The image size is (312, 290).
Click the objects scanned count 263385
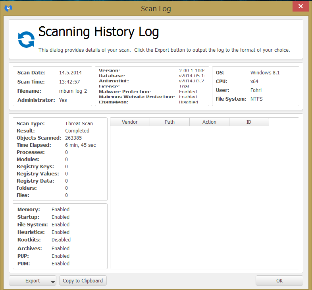[x=73, y=138]
